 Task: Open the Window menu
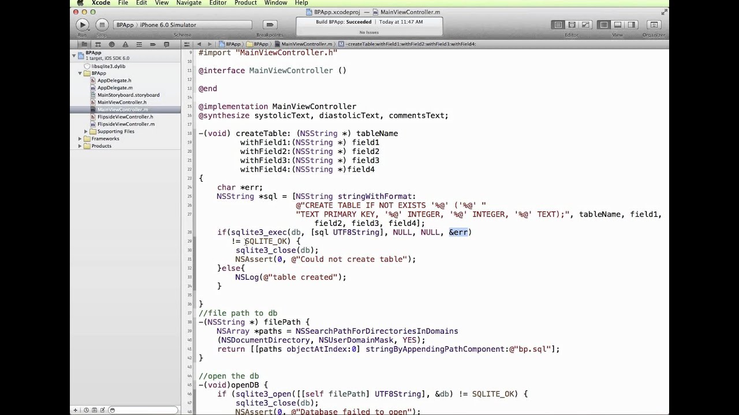[276, 3]
